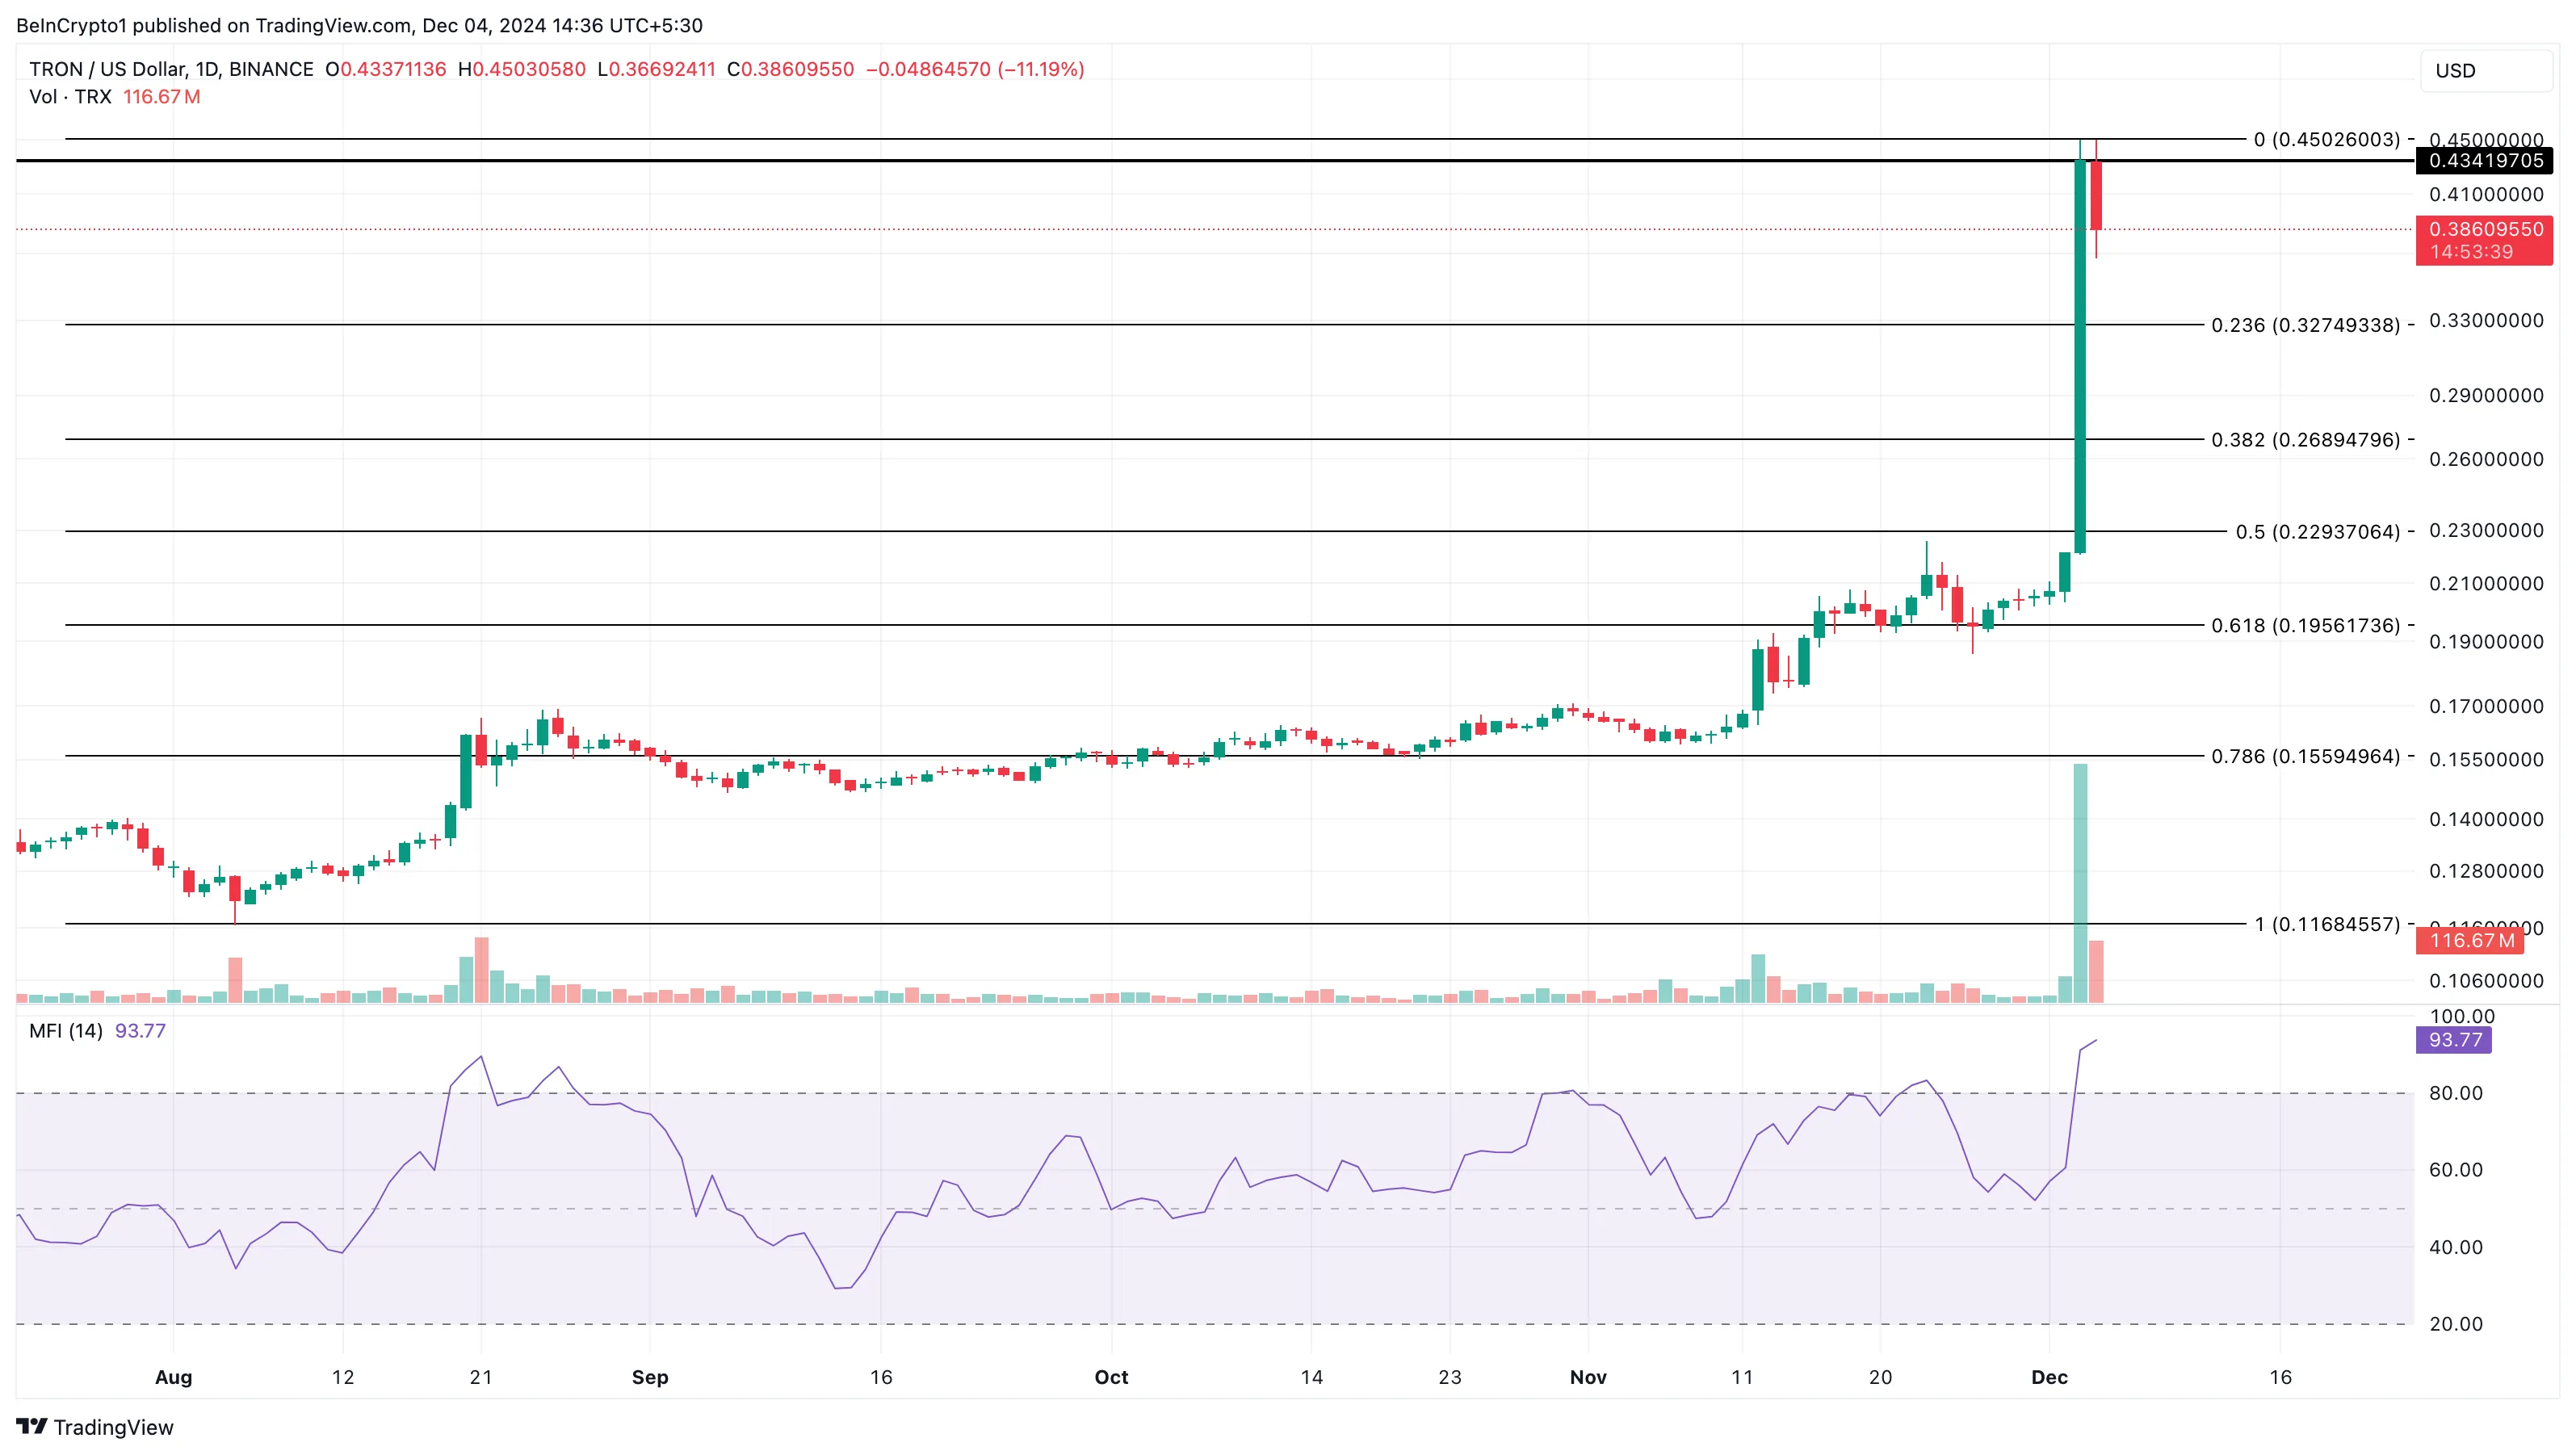2576x1455 pixels.
Task: Click the MFI value 93.77 beside indicator name
Action: (x=140, y=1030)
